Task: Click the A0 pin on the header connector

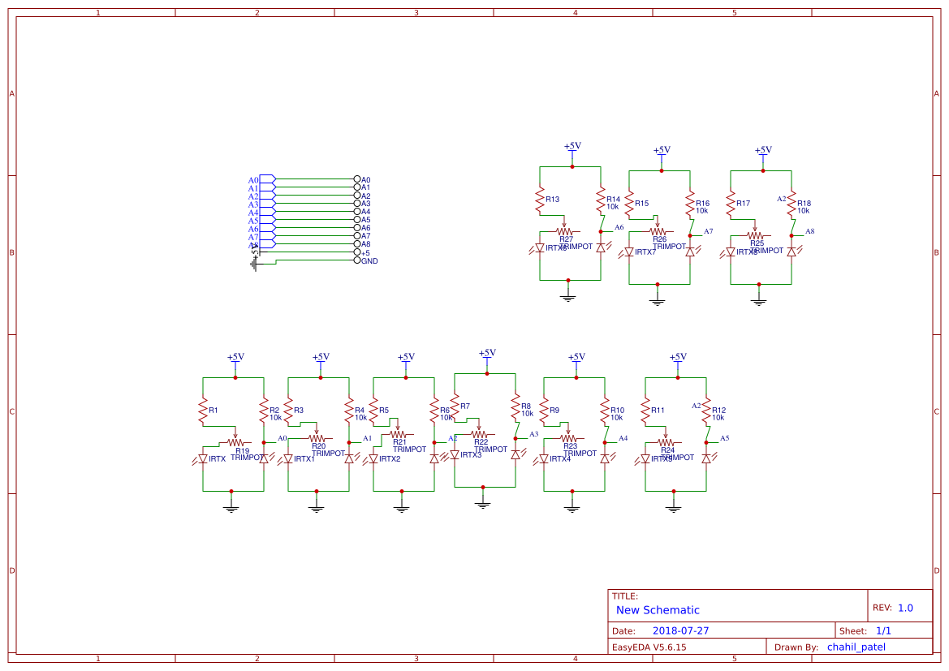Action: (x=357, y=179)
